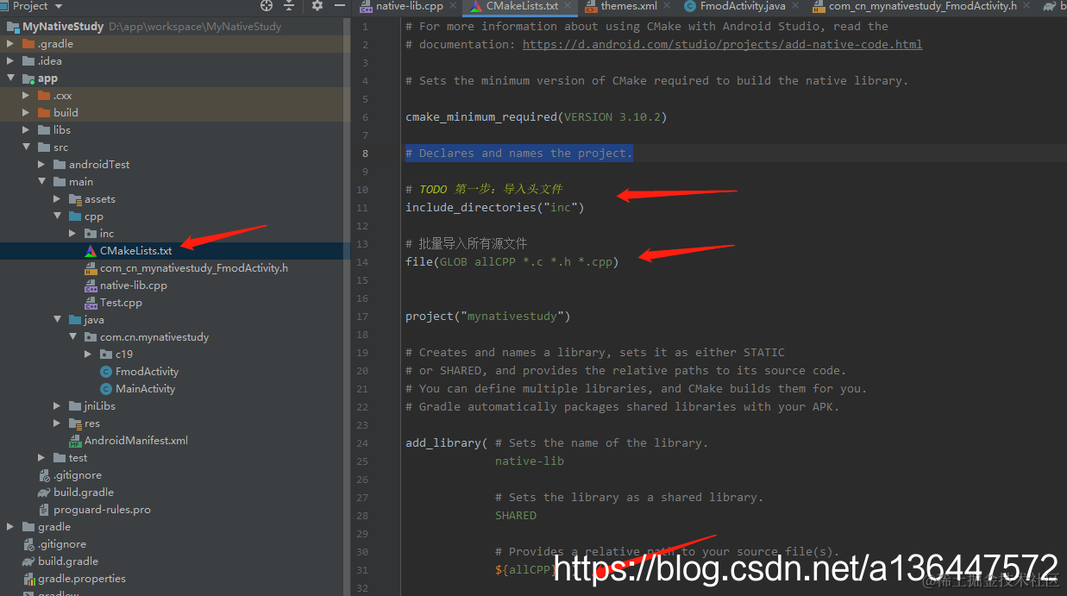This screenshot has width=1067, height=596.
Task: Open the d.android.com add-native-code link
Action: pos(722,44)
